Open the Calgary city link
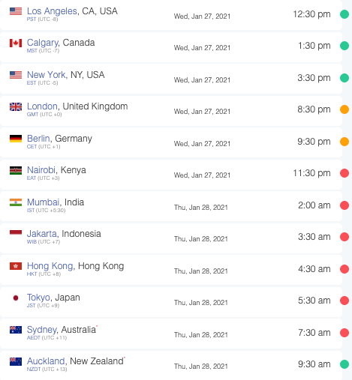The image size is (352, 380). (x=43, y=43)
